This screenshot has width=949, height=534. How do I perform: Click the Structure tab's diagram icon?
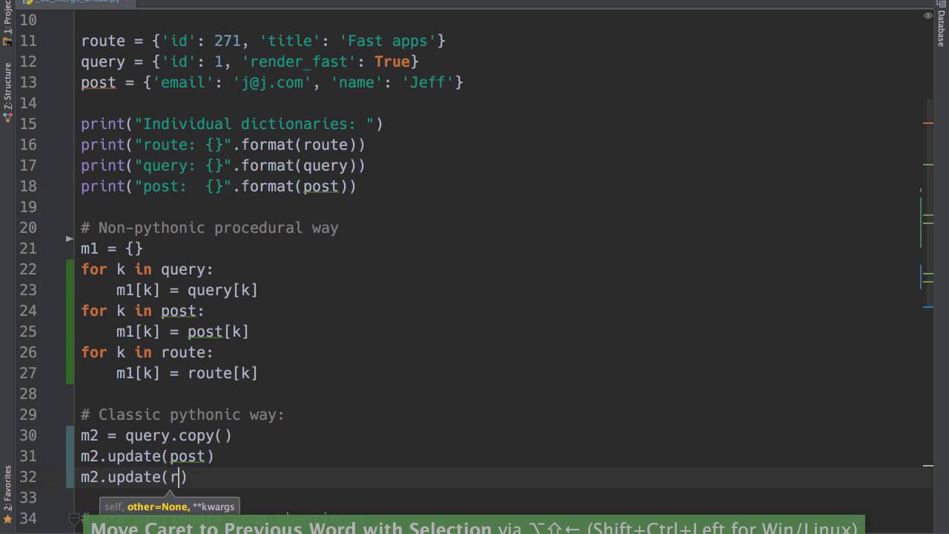8,117
